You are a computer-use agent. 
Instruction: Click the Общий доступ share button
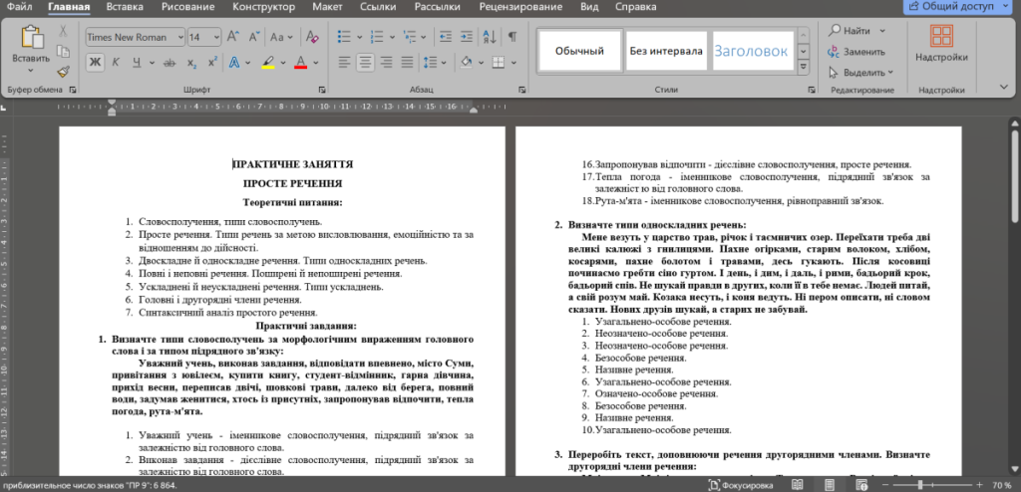click(959, 7)
